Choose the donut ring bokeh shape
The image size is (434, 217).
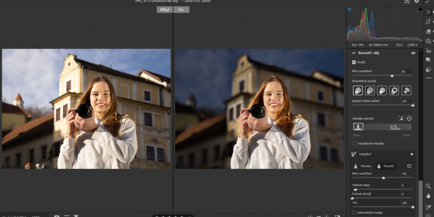(x=394, y=90)
